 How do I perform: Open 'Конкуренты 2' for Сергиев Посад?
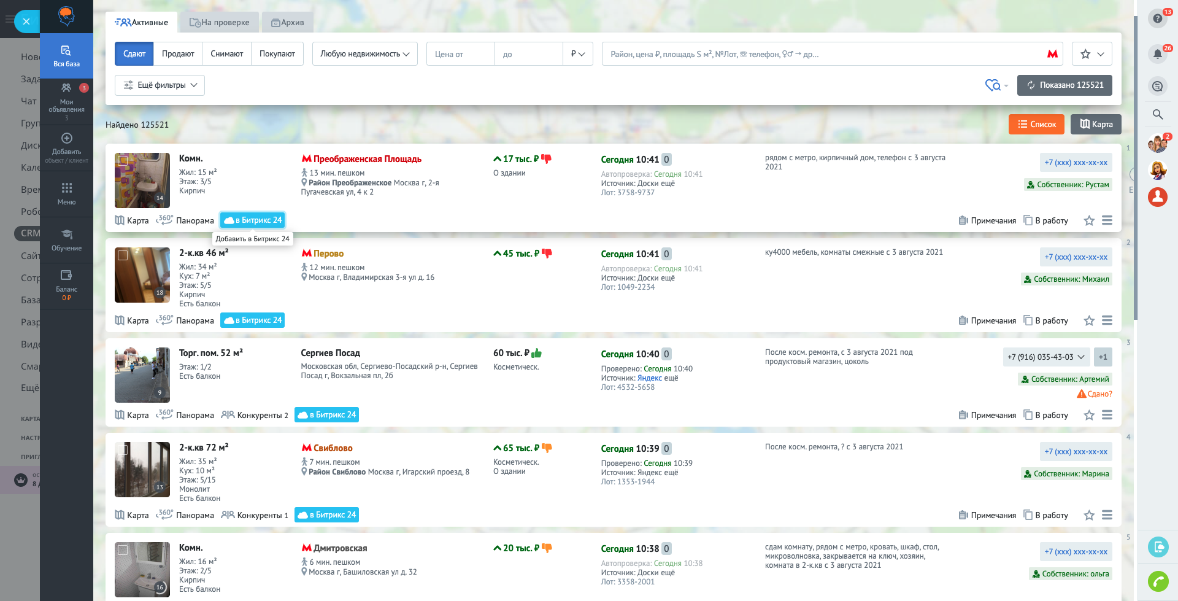pyautogui.click(x=255, y=415)
